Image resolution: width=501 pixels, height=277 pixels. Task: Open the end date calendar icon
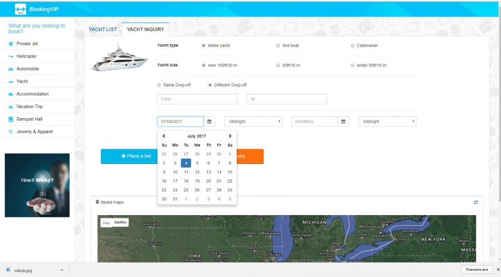coord(343,121)
